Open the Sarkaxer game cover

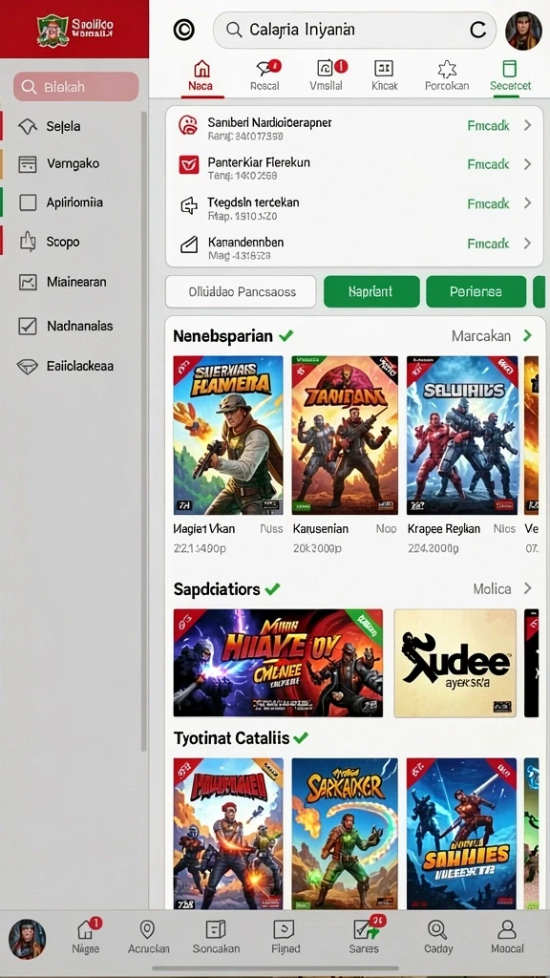tap(344, 833)
